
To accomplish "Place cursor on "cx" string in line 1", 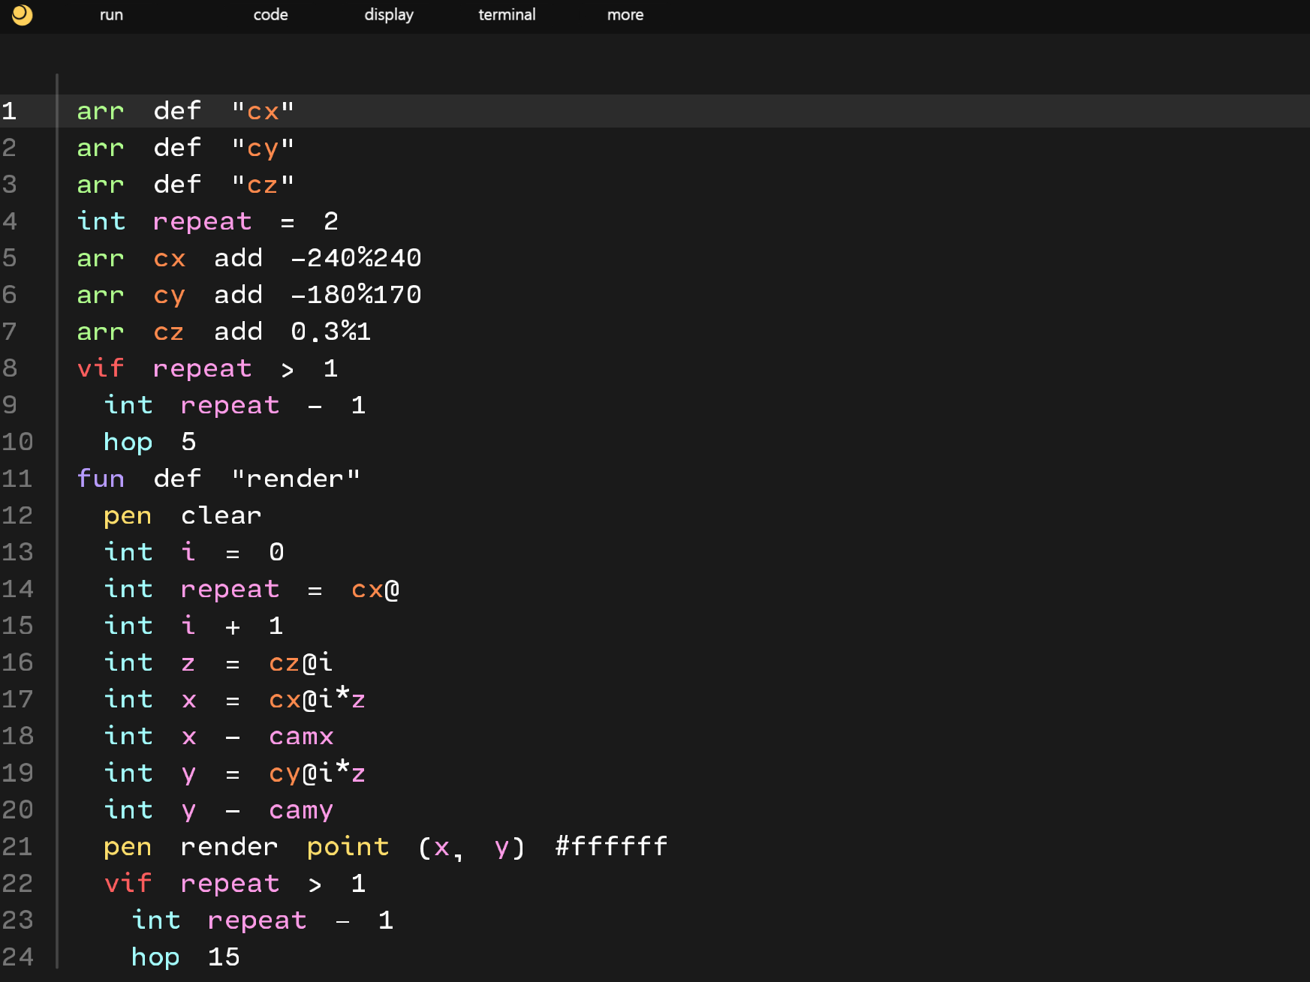I will pos(263,111).
